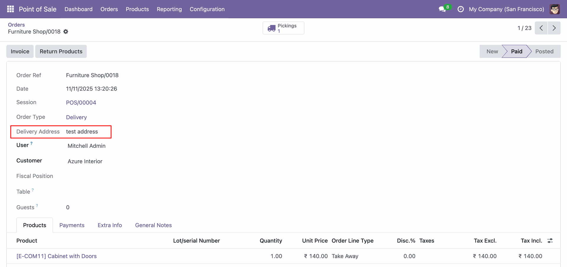
Task: Click the gear icon beside Furniture Shop/0018
Action: pyautogui.click(x=66, y=31)
